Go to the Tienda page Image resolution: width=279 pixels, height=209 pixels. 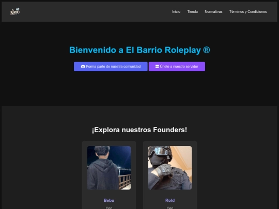(193, 12)
